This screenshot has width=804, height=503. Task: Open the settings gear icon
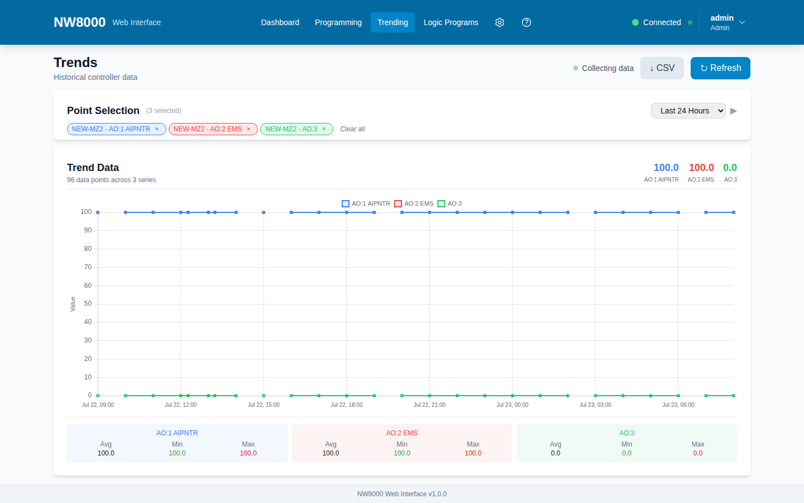click(500, 22)
